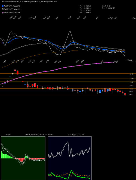Viewport: 136px width, 180px height.
Task: Click the blue DOW ST legend square
Action: point(3,6)
